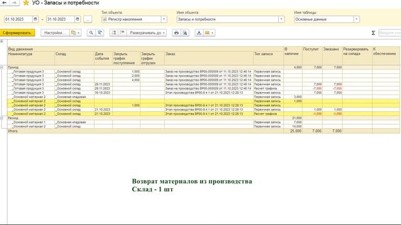Select the Тип записи column header
Viewport: 401px width, 225px height.
[268, 58]
